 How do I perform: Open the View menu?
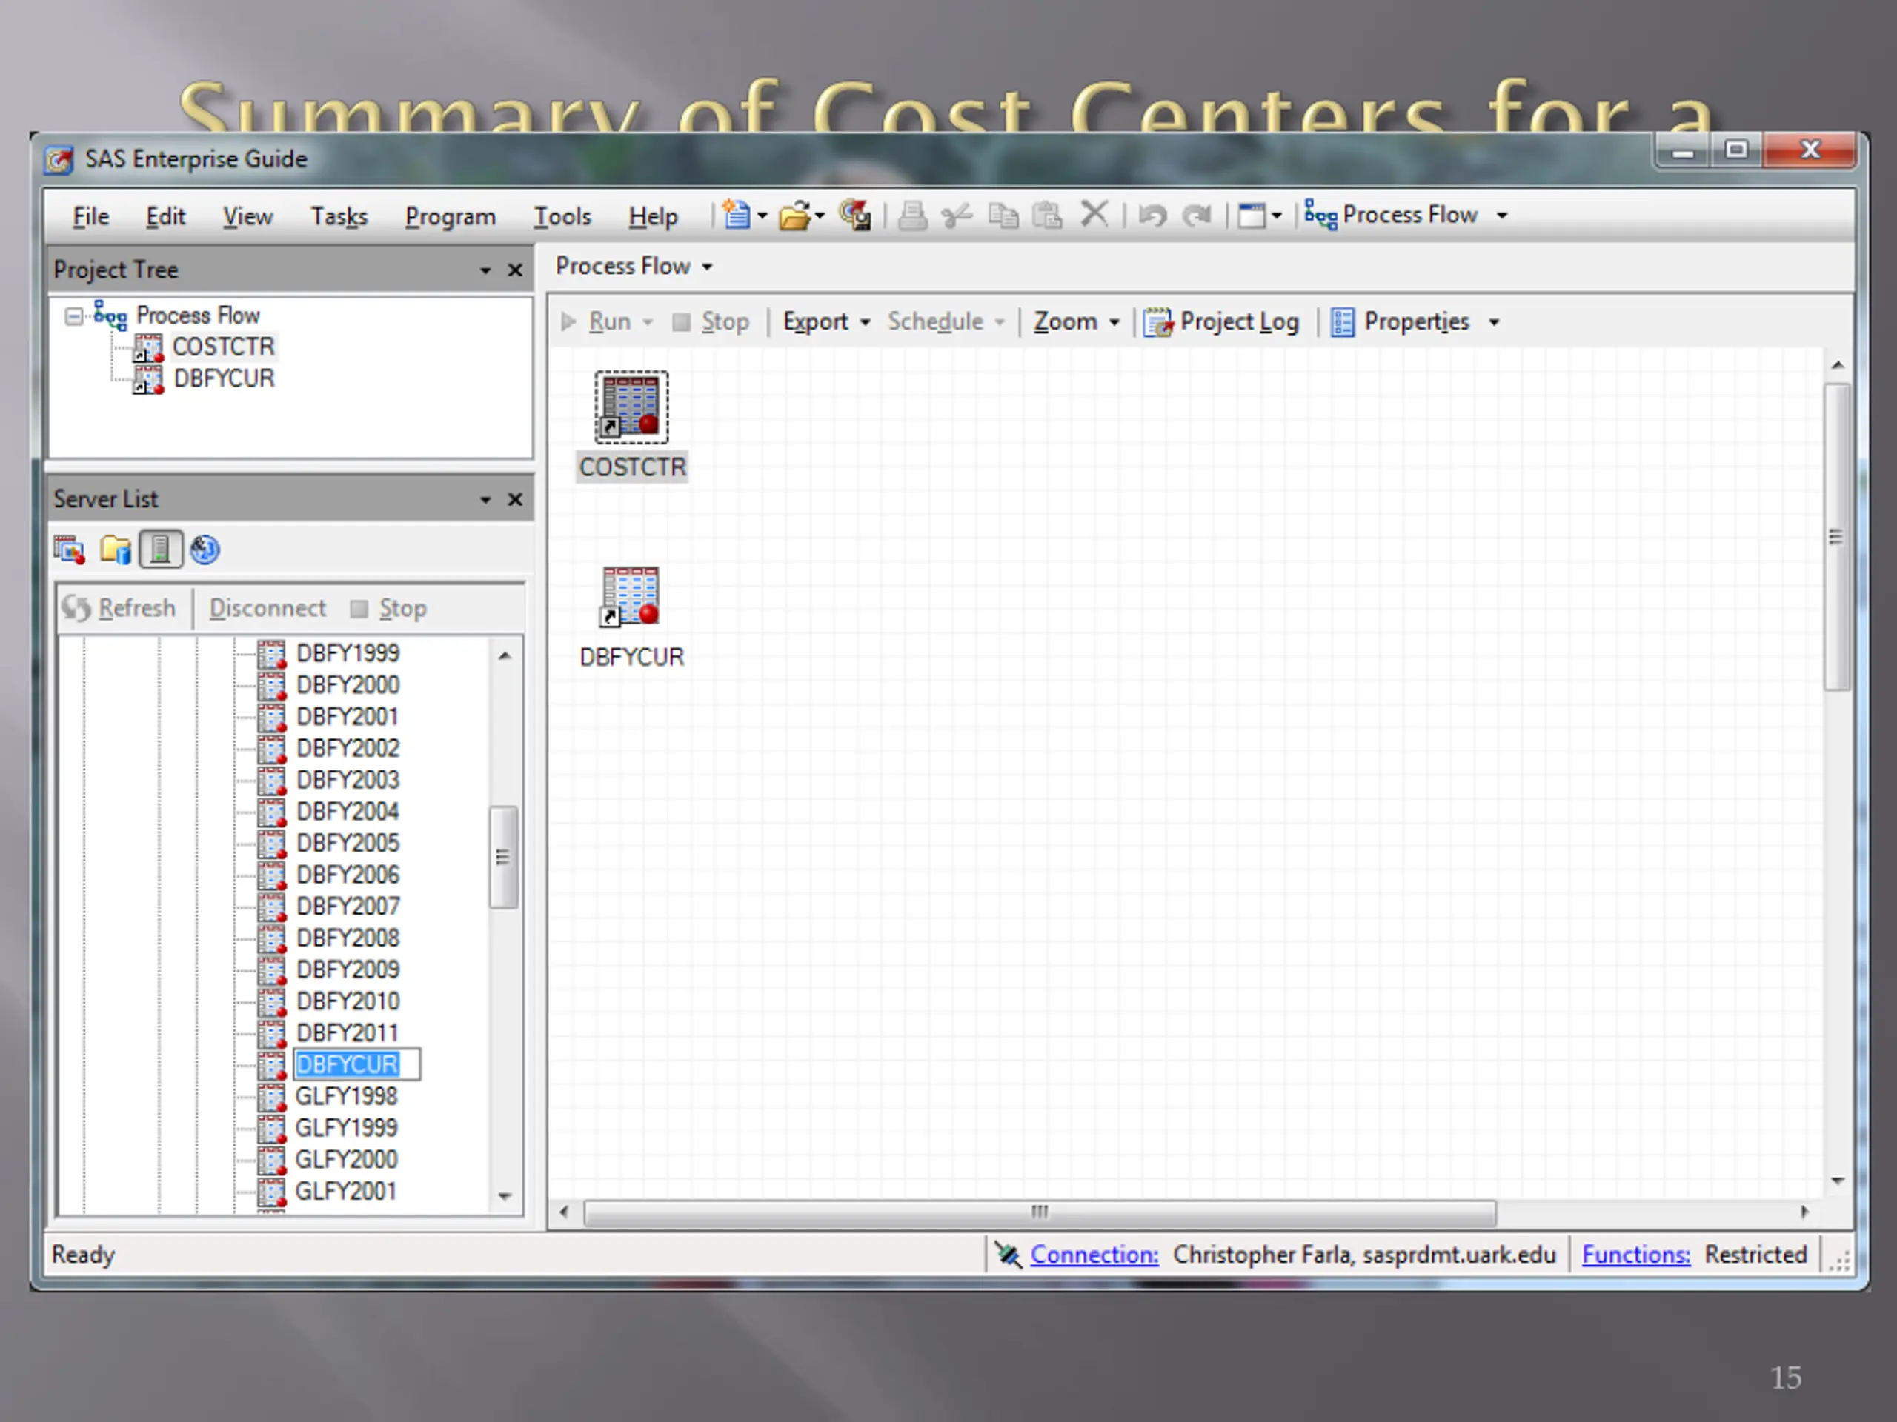[x=247, y=216]
